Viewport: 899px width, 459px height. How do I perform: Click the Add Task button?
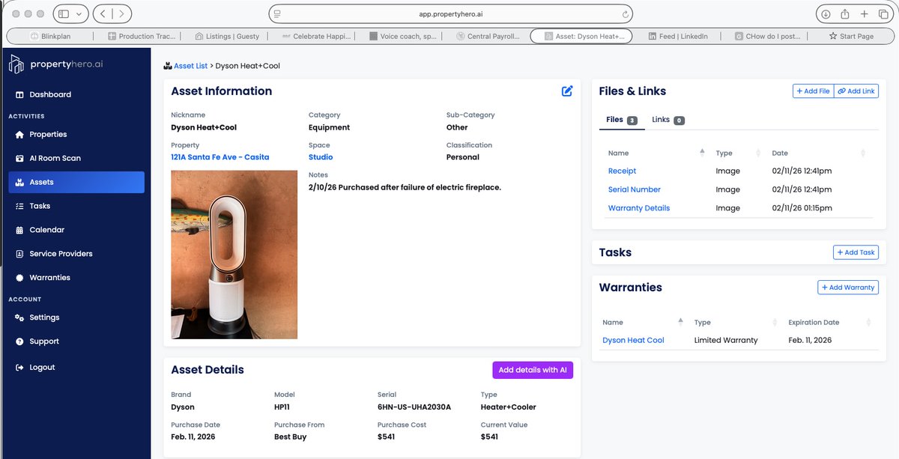(x=856, y=252)
